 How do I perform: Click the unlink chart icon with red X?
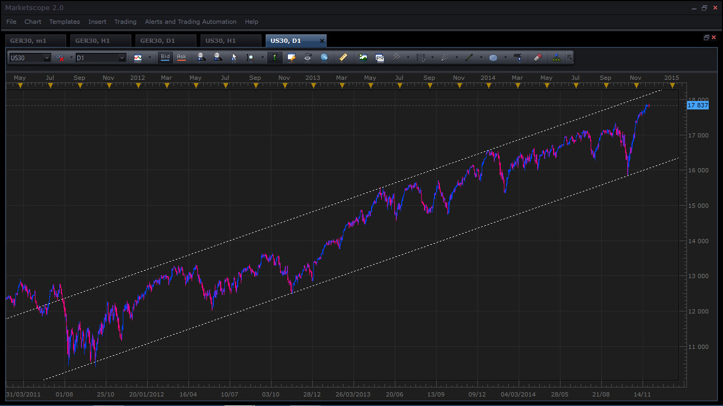click(x=60, y=58)
